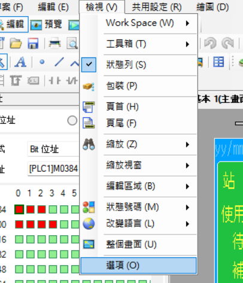243x283 pixels.
Task: Expand the 縮放 (Z) submenu
Action: (x=139, y=144)
